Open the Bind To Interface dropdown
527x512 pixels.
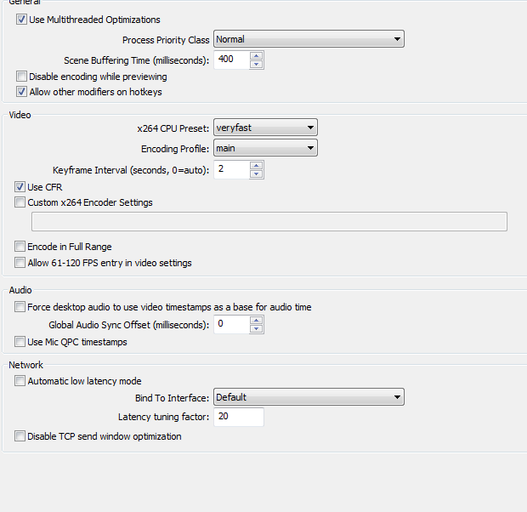coord(309,397)
